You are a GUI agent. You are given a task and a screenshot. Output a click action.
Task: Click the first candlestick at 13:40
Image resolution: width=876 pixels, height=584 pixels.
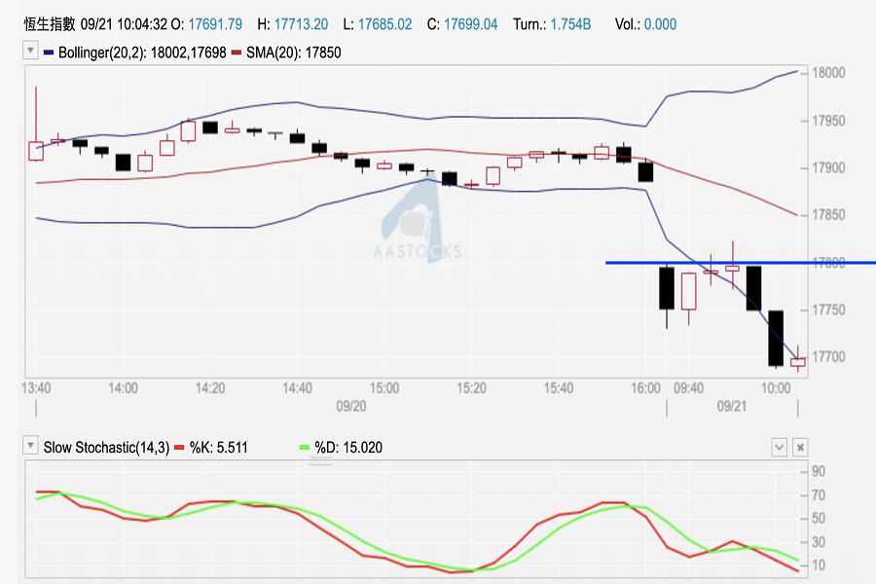(x=36, y=151)
